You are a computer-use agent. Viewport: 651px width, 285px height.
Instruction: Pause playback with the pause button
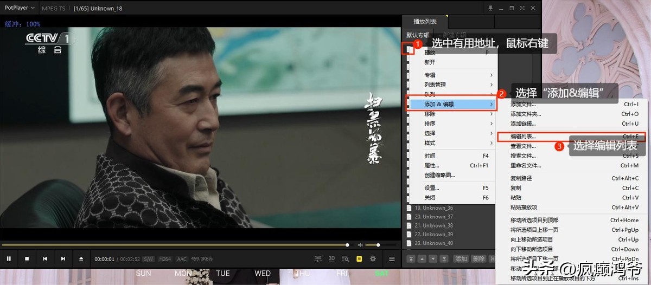point(9,259)
